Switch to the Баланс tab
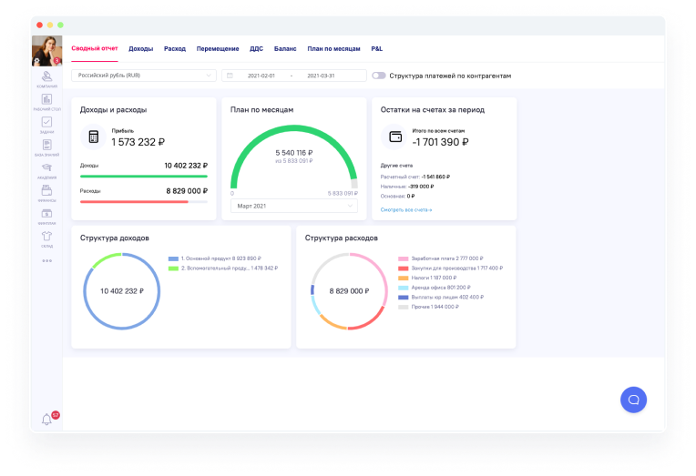Viewport: 696px width, 476px height. pos(285,49)
